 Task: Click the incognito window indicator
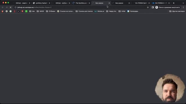(168, 7)
